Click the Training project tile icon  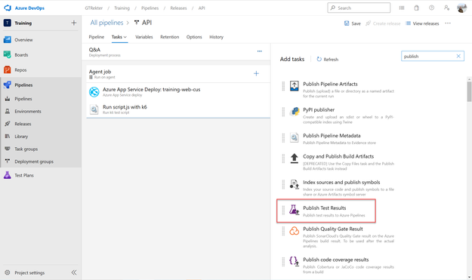coord(8,23)
